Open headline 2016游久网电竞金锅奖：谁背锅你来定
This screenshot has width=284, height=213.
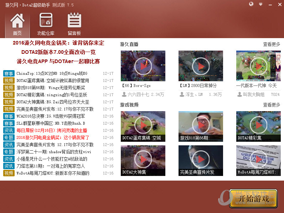[58, 43]
